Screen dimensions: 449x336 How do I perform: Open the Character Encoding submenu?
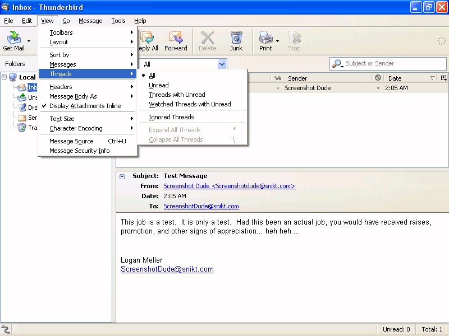click(x=88, y=128)
